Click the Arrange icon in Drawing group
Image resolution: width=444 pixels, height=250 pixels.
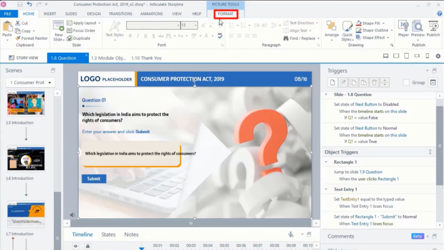[331, 26]
